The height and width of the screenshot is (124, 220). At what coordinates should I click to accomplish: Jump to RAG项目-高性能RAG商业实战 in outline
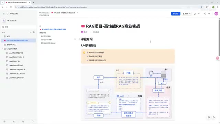click(54, 29)
